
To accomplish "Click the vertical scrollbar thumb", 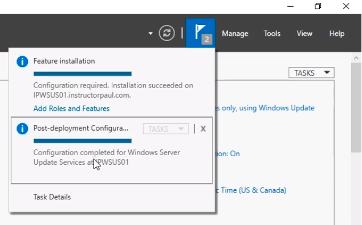I will [356, 107].
